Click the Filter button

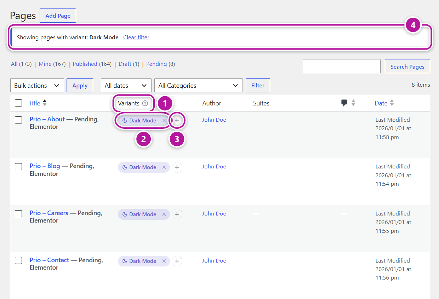click(258, 85)
